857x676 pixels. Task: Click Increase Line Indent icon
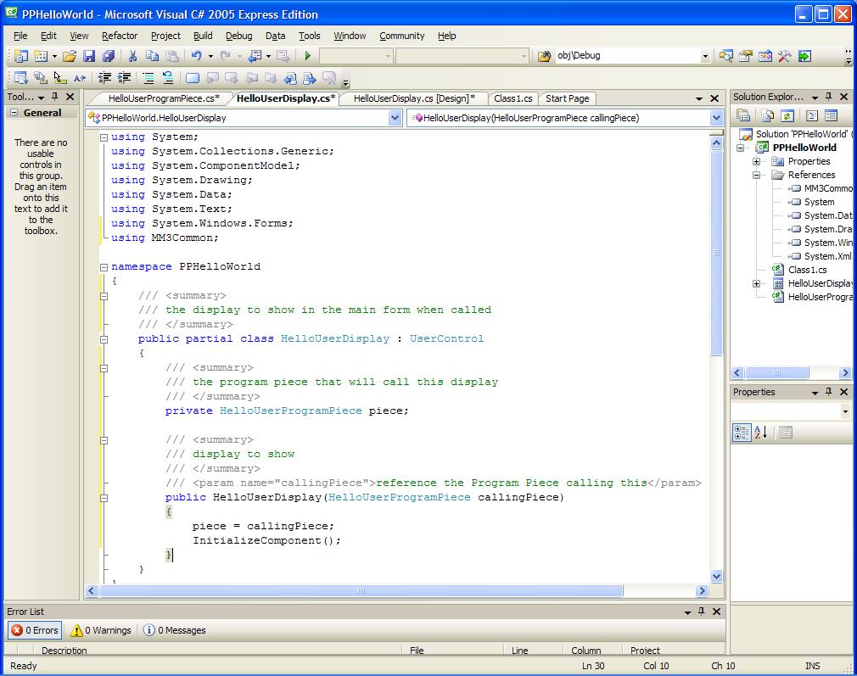[x=124, y=78]
